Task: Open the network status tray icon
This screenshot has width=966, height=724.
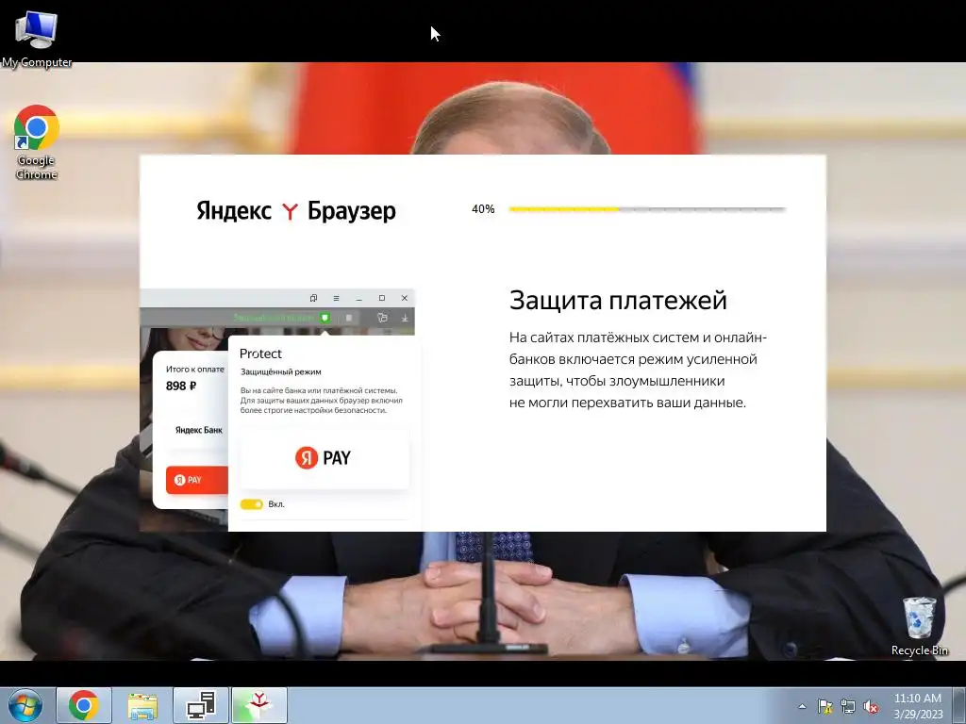Action: click(848, 706)
